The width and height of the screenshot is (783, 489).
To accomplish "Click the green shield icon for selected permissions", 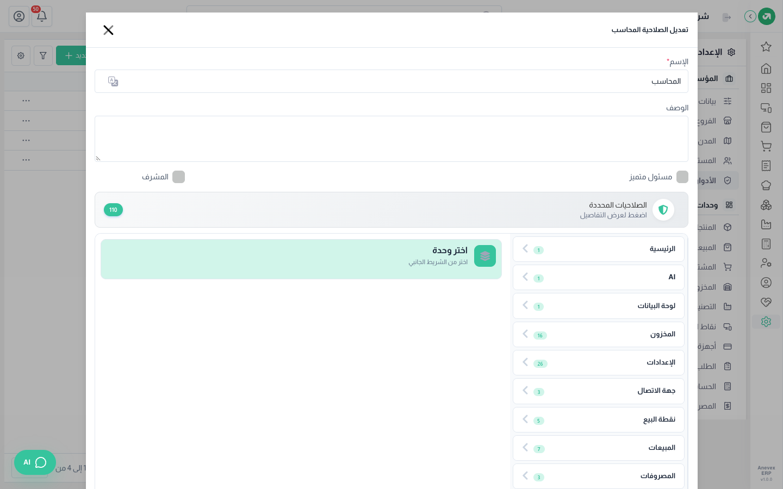I will click(663, 210).
